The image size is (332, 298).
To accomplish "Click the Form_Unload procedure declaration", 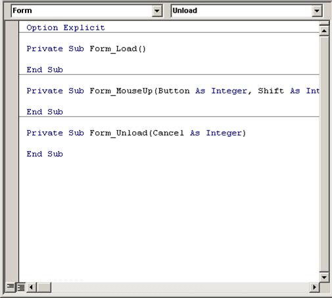I will coord(136,133).
